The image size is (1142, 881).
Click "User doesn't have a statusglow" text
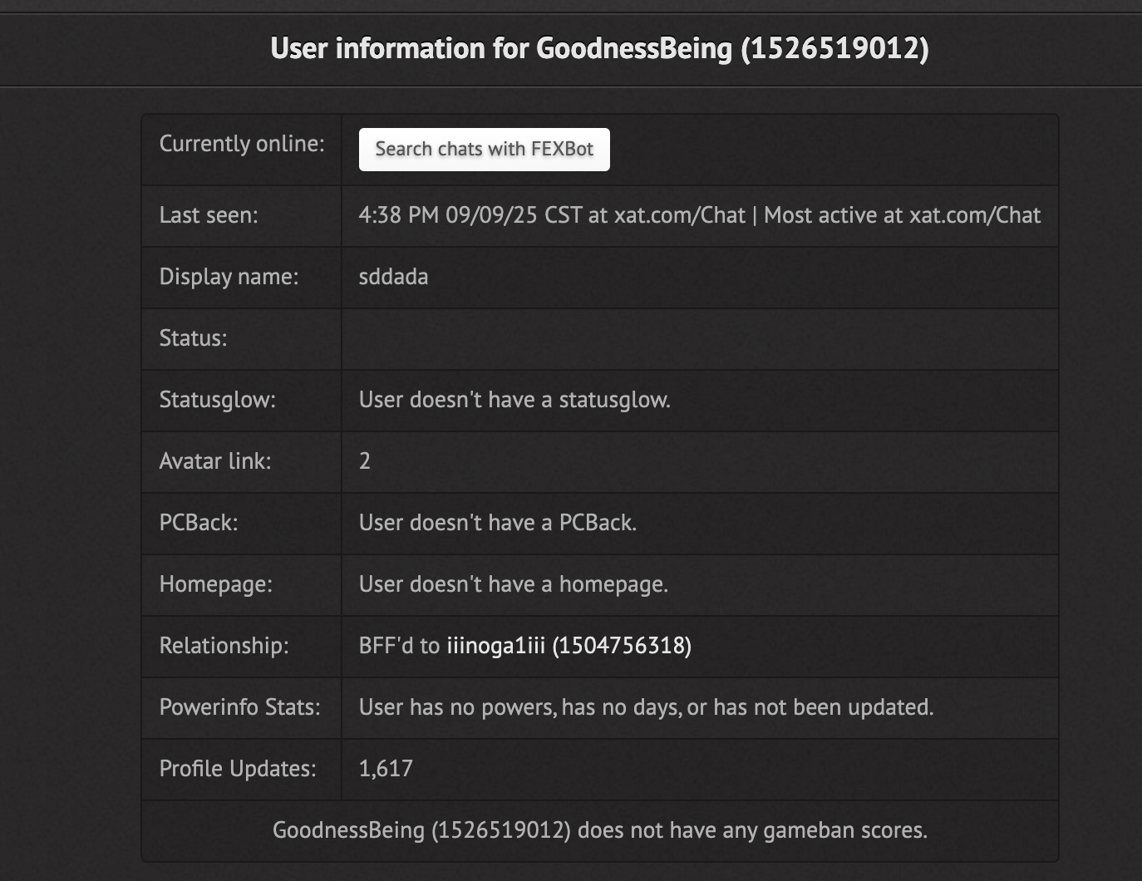pyautogui.click(x=514, y=400)
